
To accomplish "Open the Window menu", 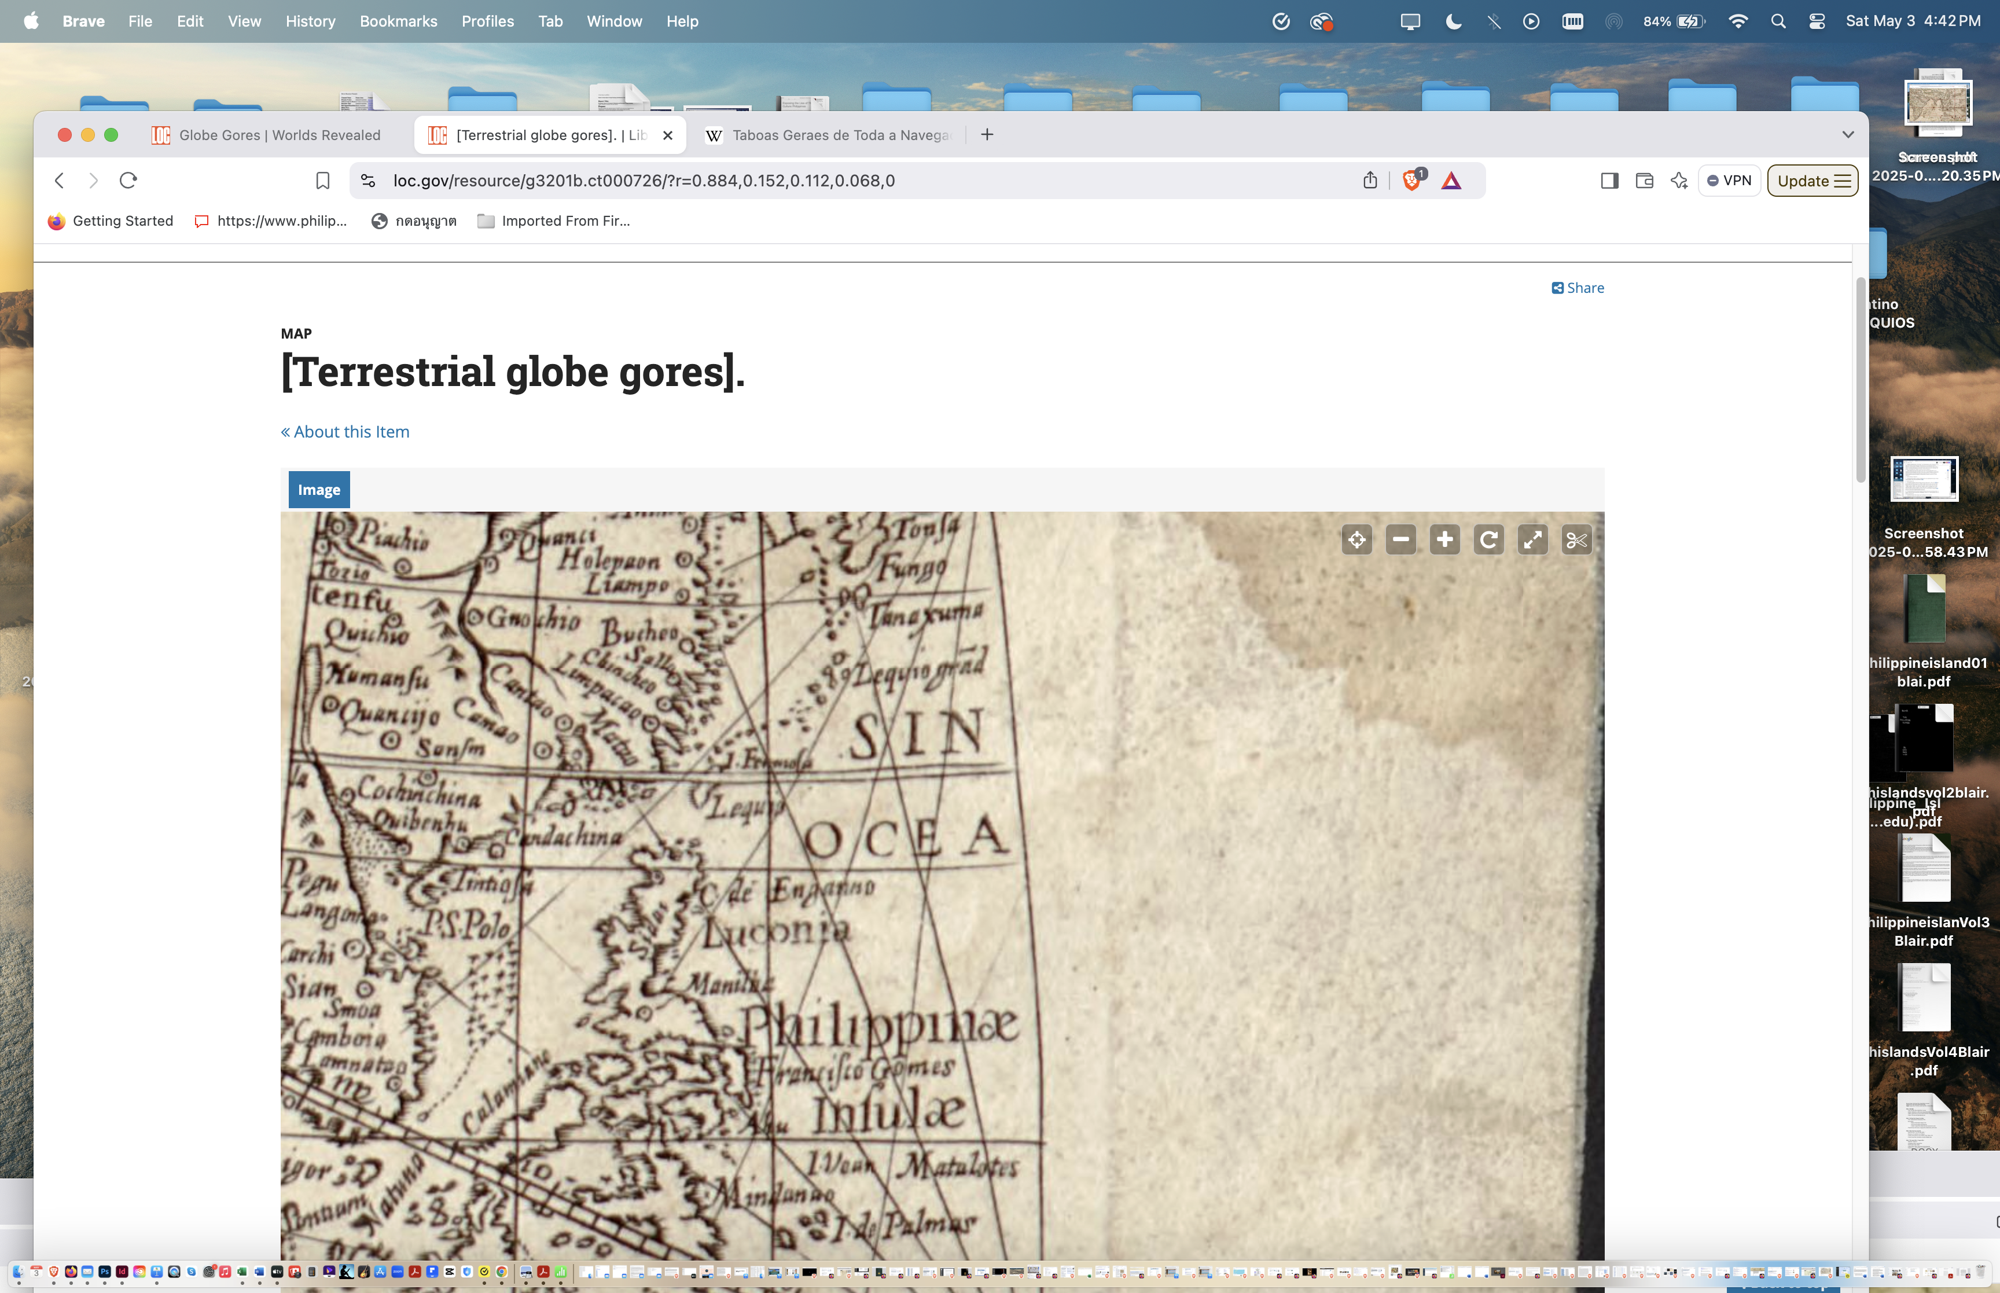I will [x=613, y=21].
